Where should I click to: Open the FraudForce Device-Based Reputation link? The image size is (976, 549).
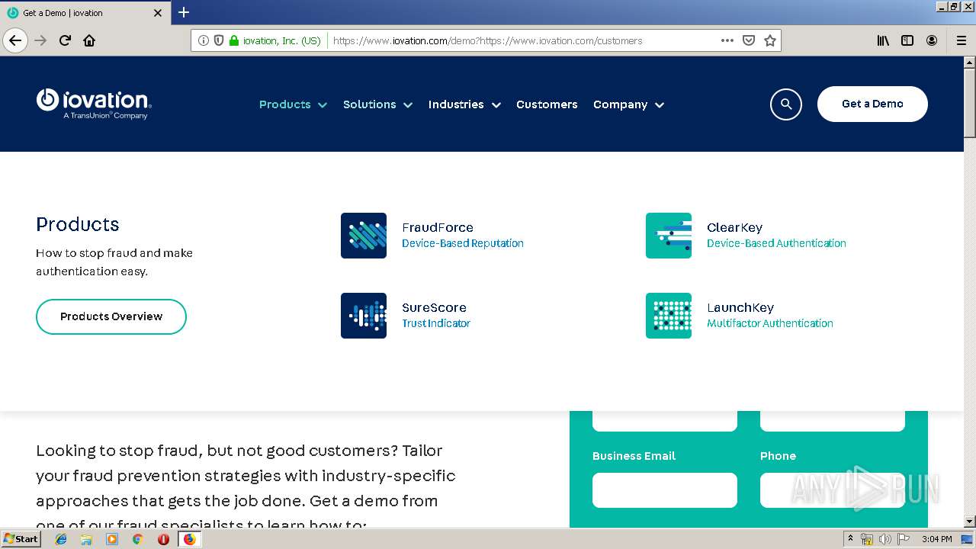click(462, 235)
